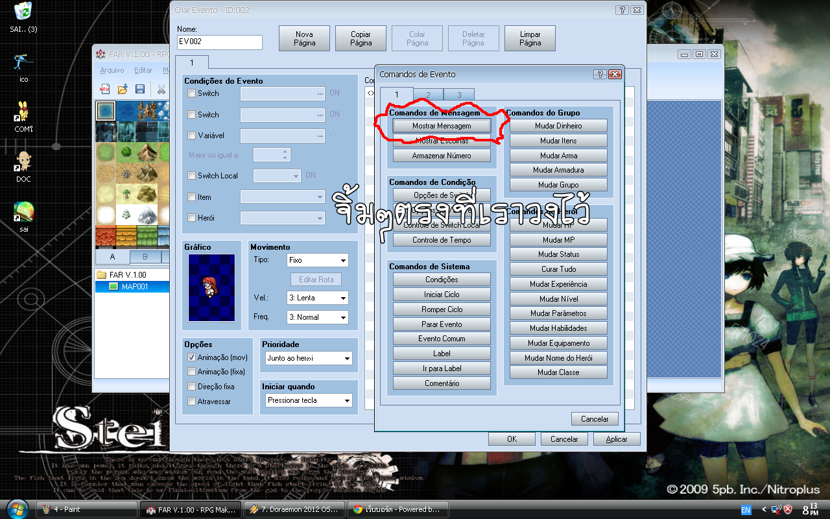Viewport: 830px width, 519px height.
Task: Click the red shield security tray icon
Action: 788,509
